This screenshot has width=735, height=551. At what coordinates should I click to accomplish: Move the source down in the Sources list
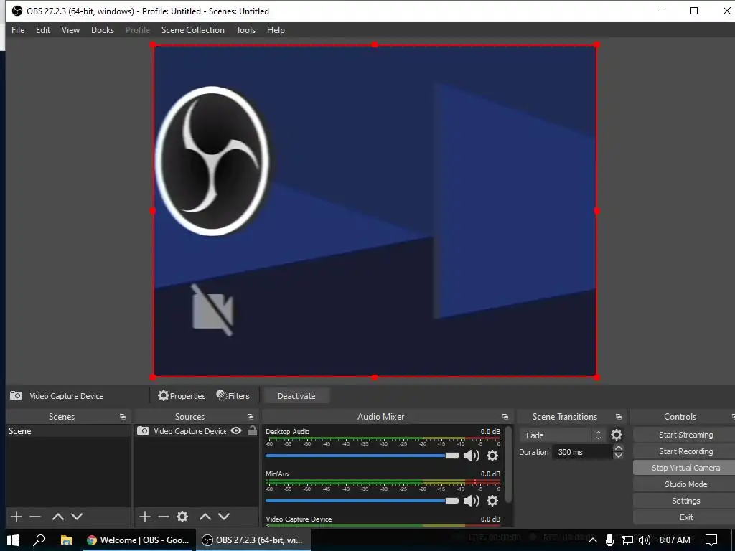pos(224,517)
